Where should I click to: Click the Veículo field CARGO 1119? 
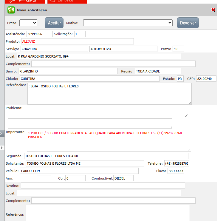[x=79, y=171]
